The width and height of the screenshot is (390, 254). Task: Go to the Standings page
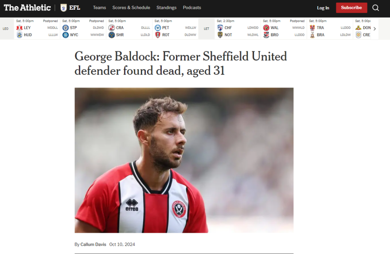(166, 8)
